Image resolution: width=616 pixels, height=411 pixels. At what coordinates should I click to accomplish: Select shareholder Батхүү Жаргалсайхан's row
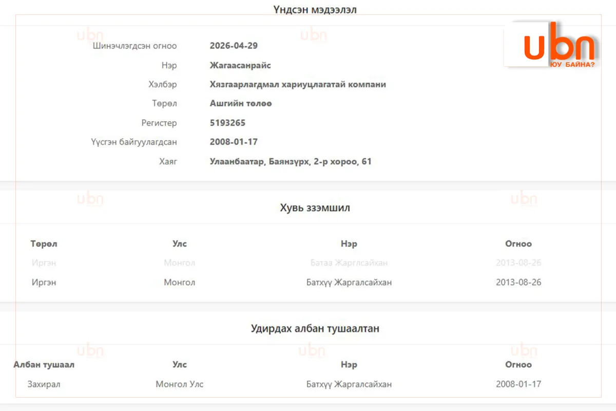click(308, 282)
